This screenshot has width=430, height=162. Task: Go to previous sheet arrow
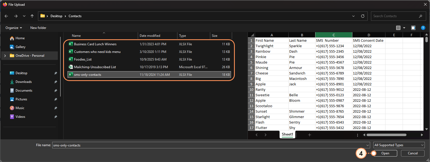[x=256, y=135]
